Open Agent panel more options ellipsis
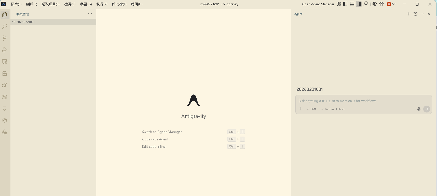The width and height of the screenshot is (437, 196). click(x=422, y=14)
